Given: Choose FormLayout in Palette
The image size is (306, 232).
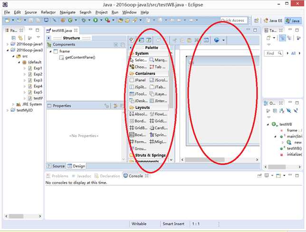Looking at the screenshot, I should pos(138,142).
